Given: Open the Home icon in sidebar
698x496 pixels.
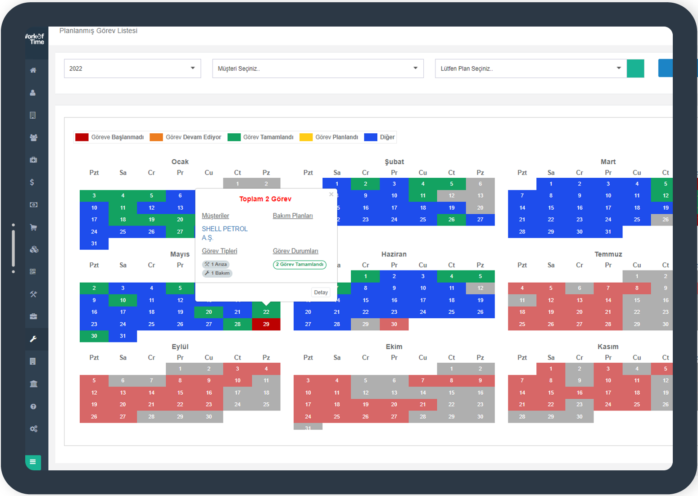Looking at the screenshot, I should (x=33, y=70).
